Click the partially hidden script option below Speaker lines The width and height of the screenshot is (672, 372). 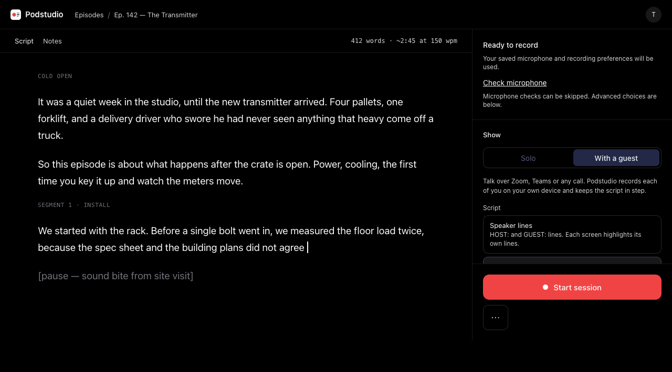pyautogui.click(x=572, y=260)
